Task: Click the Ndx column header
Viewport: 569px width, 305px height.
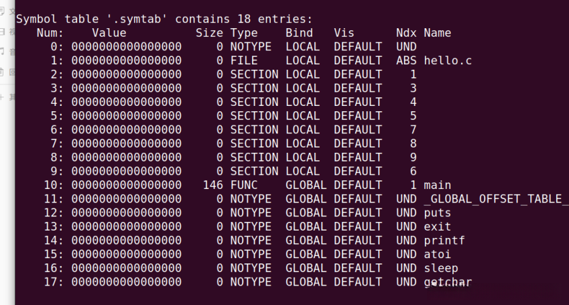Action: [406, 33]
